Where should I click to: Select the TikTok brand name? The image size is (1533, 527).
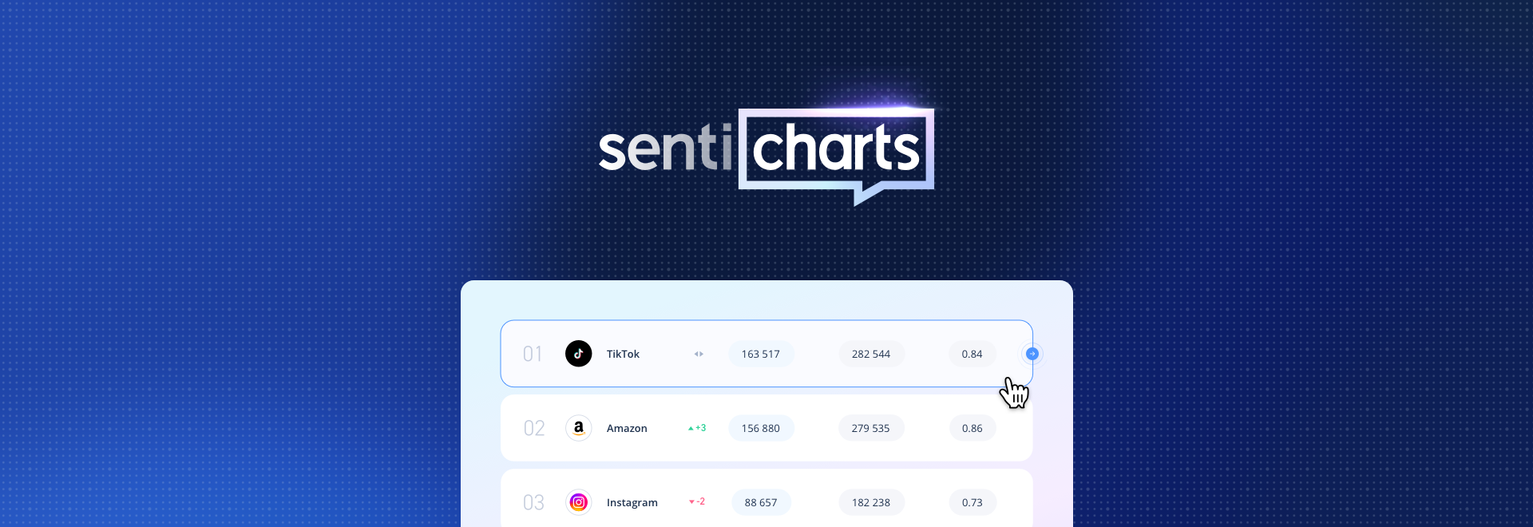click(x=623, y=354)
